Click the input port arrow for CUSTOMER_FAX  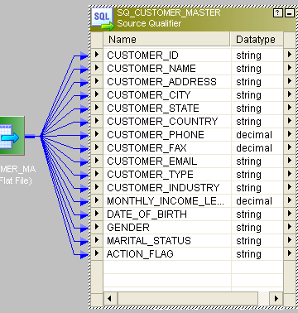(x=97, y=147)
